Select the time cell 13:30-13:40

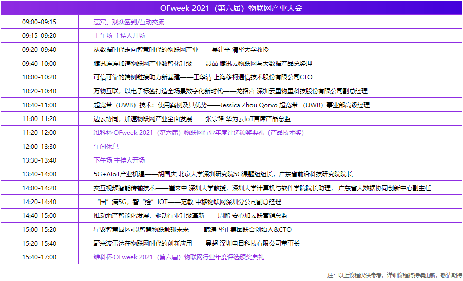40,160
